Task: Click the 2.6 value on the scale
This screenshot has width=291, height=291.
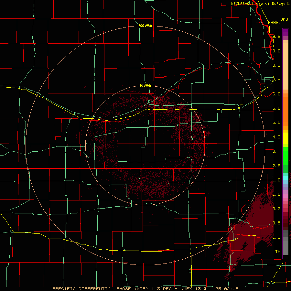Action: 276,166
